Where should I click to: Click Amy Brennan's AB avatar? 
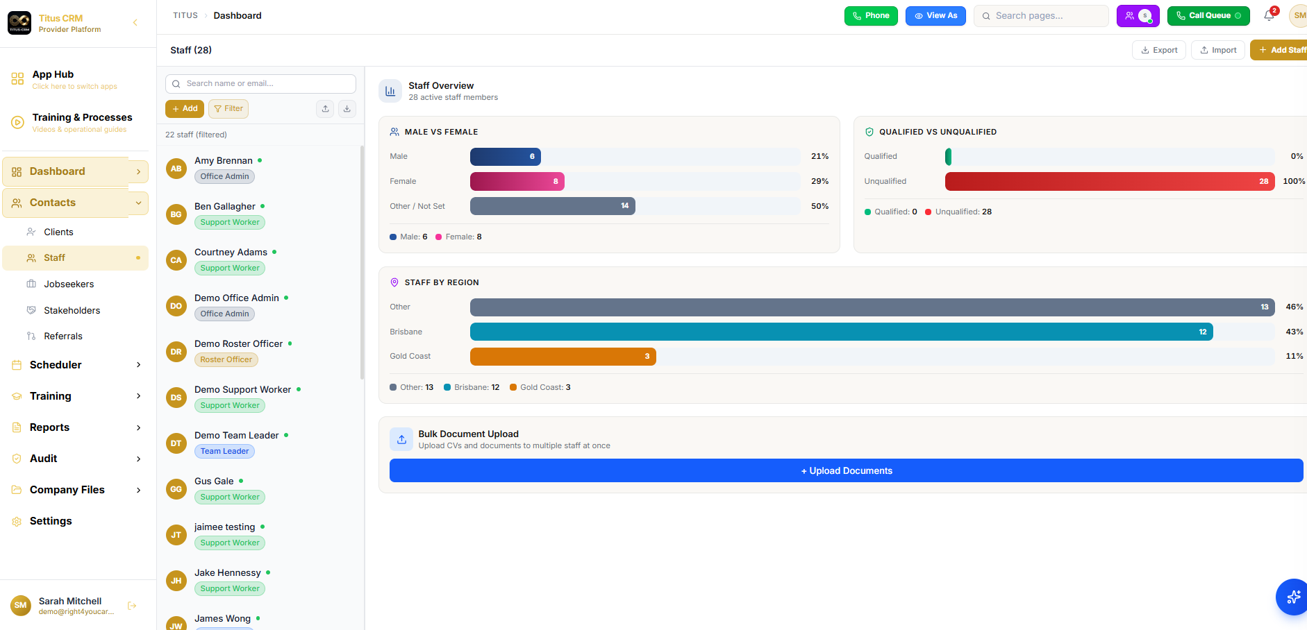pyautogui.click(x=176, y=169)
